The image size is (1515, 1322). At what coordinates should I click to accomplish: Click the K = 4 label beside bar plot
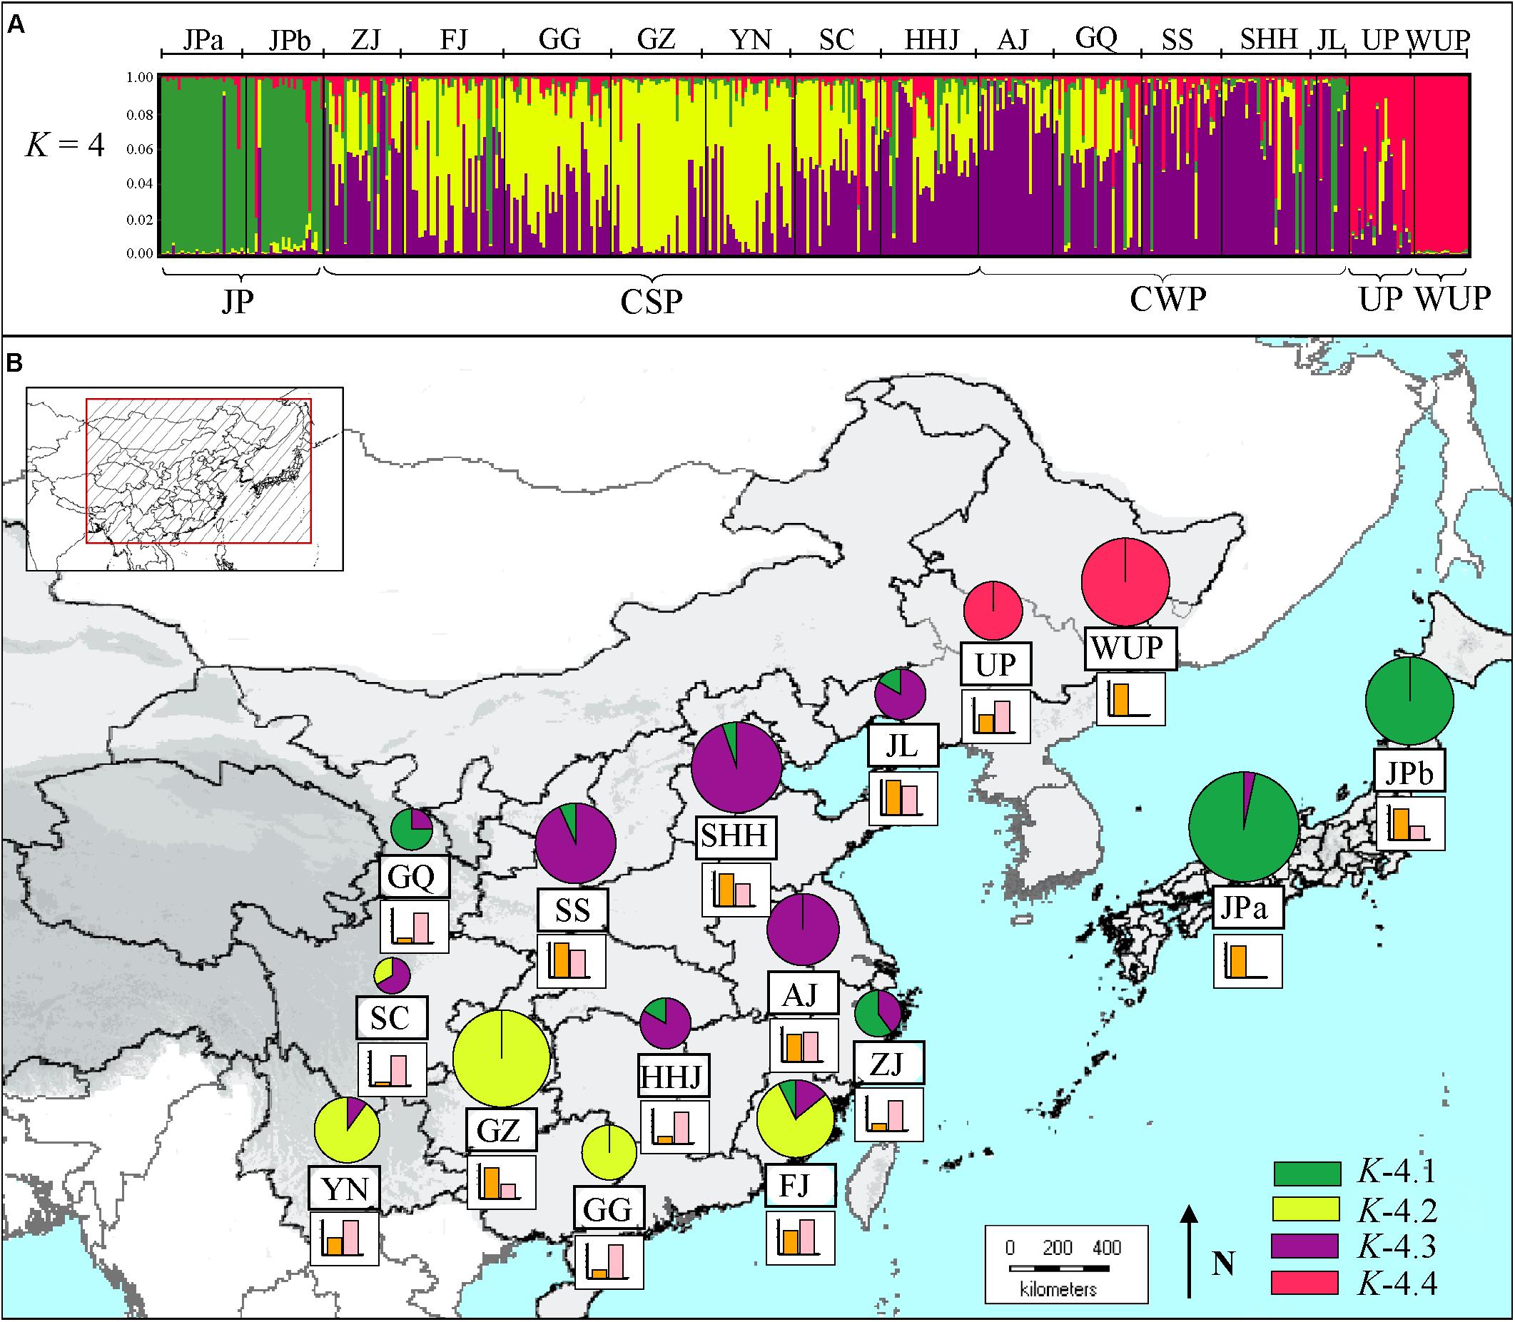(x=65, y=144)
